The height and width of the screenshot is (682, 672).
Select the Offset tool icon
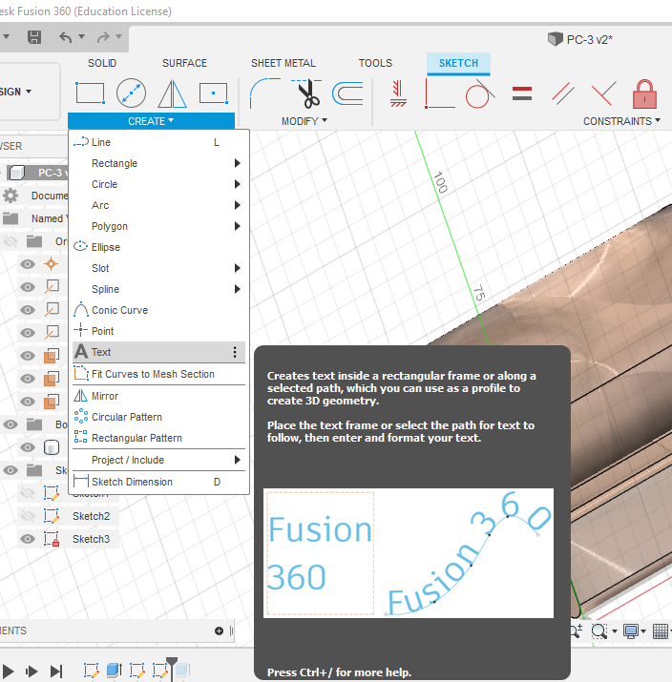(x=347, y=93)
